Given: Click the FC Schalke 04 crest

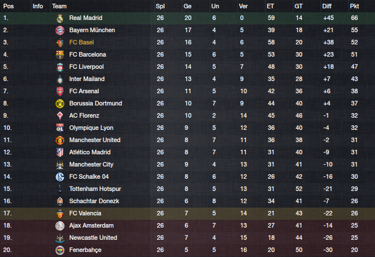Looking at the screenshot, I should [x=60, y=177].
